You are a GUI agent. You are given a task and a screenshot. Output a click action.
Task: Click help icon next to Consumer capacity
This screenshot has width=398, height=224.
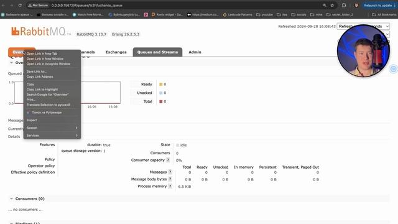(x=168, y=160)
